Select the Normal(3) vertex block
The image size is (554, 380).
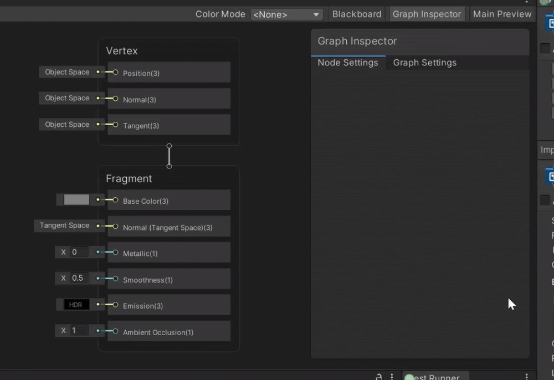tap(169, 99)
